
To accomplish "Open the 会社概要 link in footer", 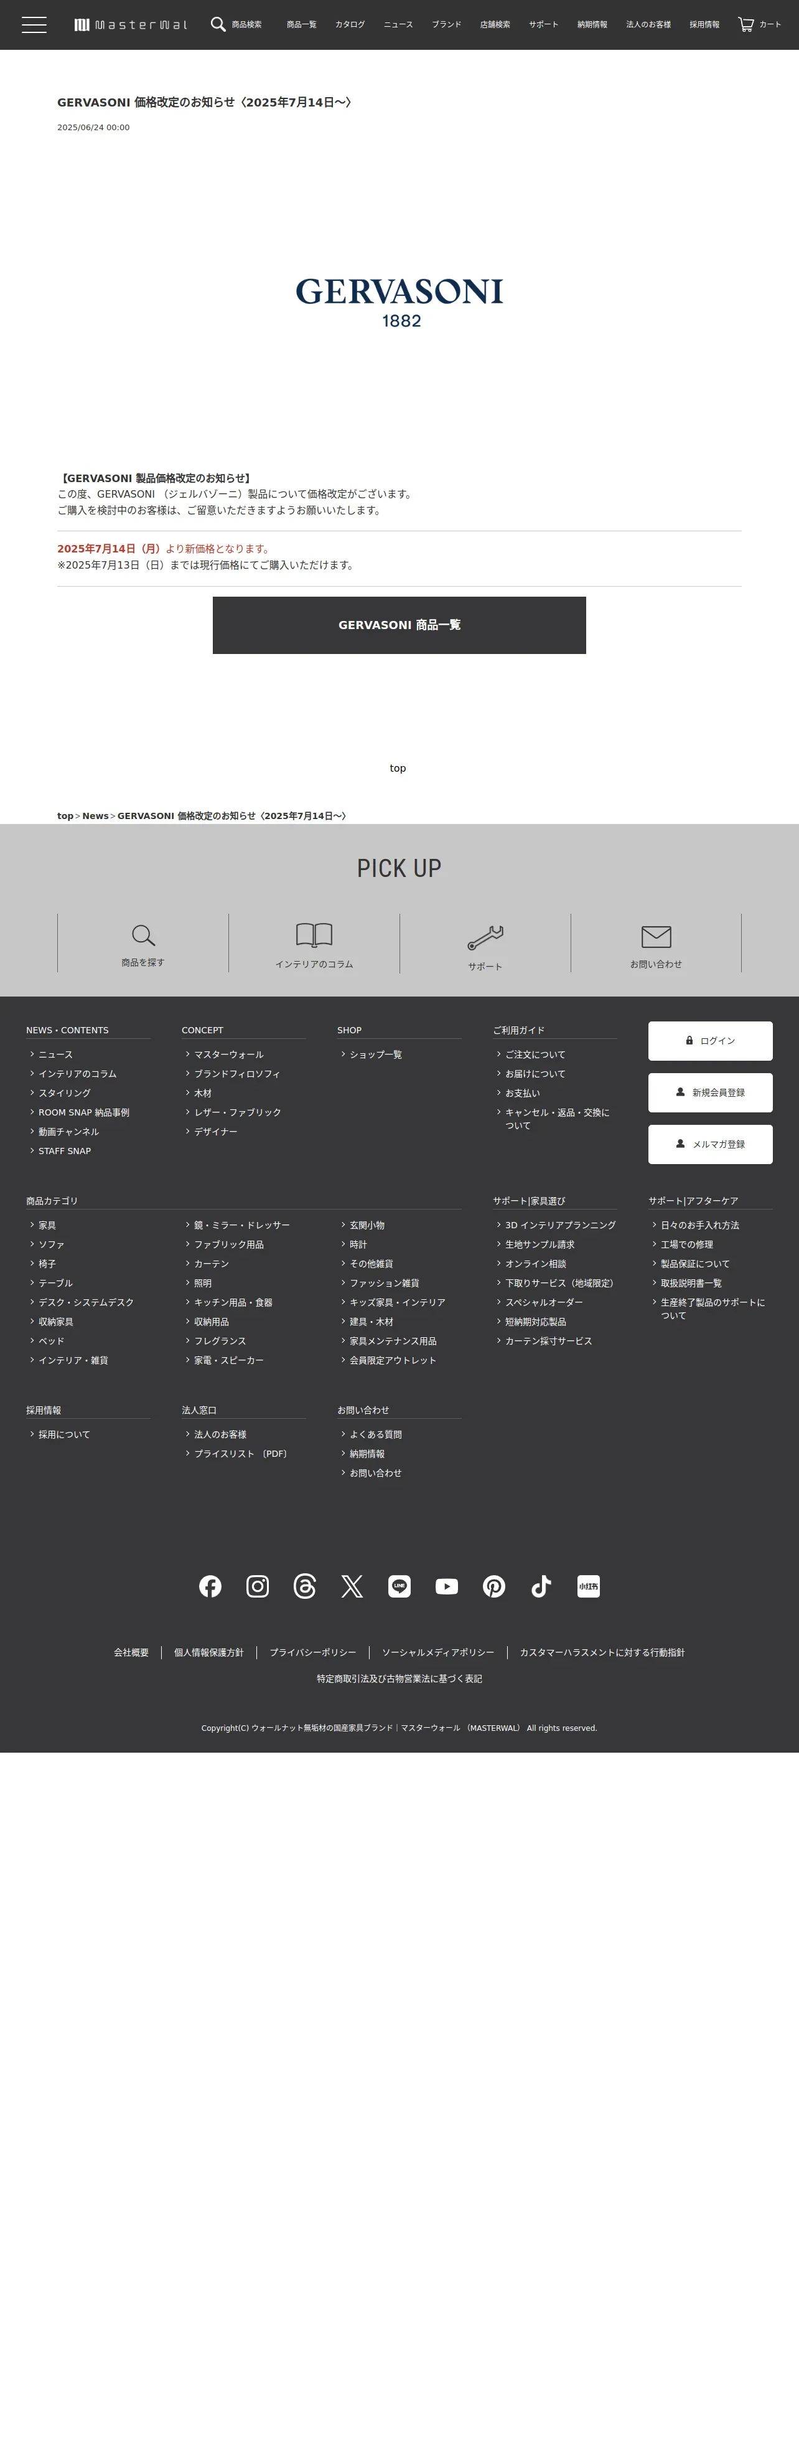I will (x=131, y=1652).
